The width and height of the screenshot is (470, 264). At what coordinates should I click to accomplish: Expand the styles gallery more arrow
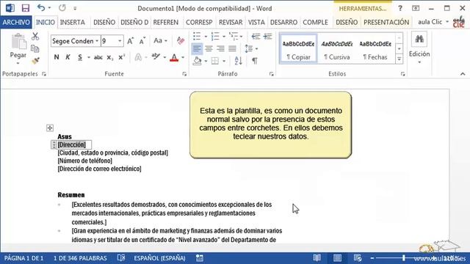click(399, 59)
